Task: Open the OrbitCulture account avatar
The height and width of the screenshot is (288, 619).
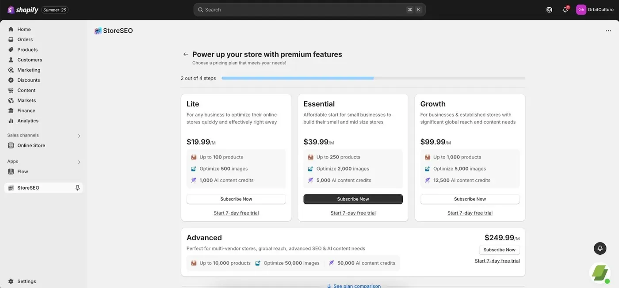Action: pyautogui.click(x=581, y=10)
